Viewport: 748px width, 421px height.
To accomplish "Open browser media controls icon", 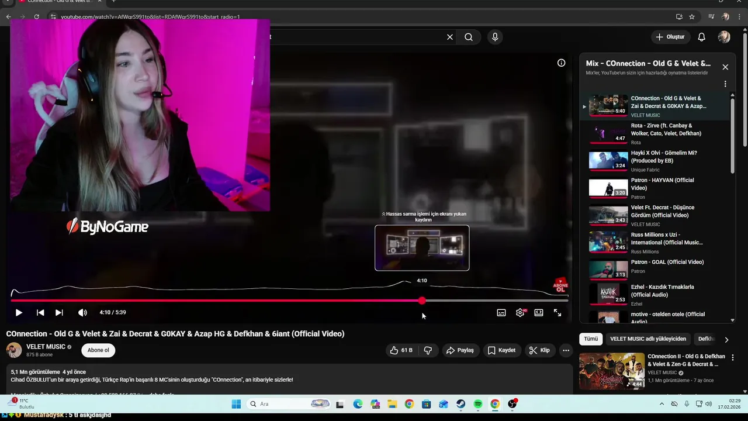I will pyautogui.click(x=711, y=17).
